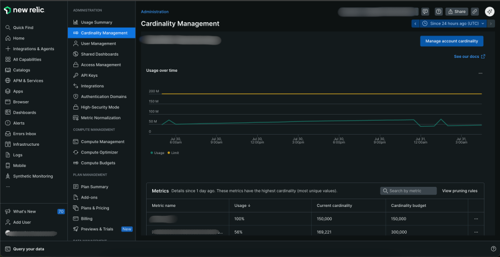Open Usage over time chart options menu
This screenshot has width=500, height=257.
click(480, 73)
